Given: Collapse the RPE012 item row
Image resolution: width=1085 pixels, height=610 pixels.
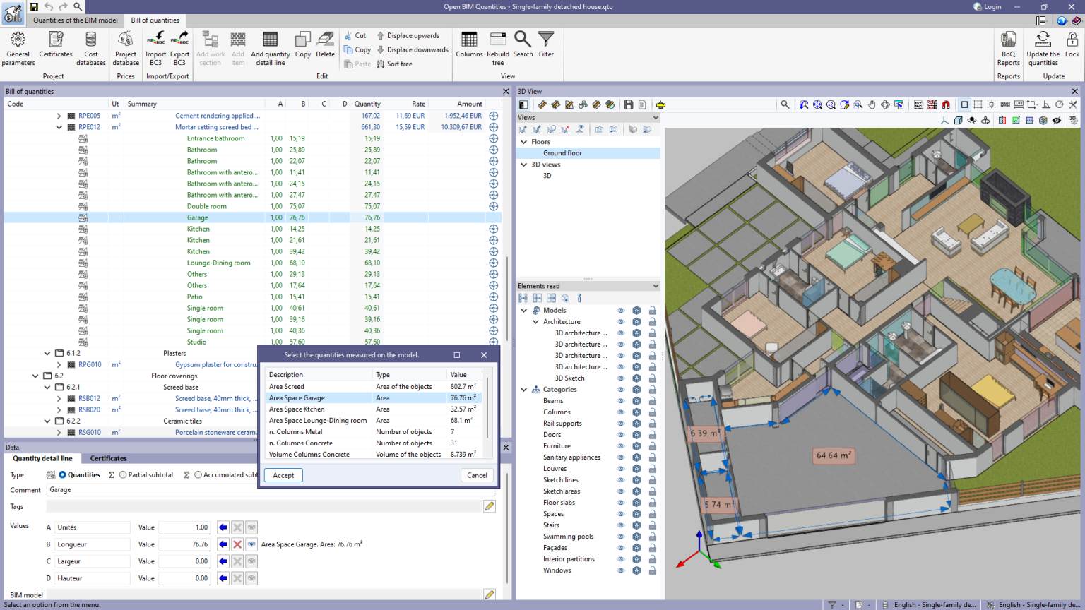Looking at the screenshot, I should click(59, 127).
